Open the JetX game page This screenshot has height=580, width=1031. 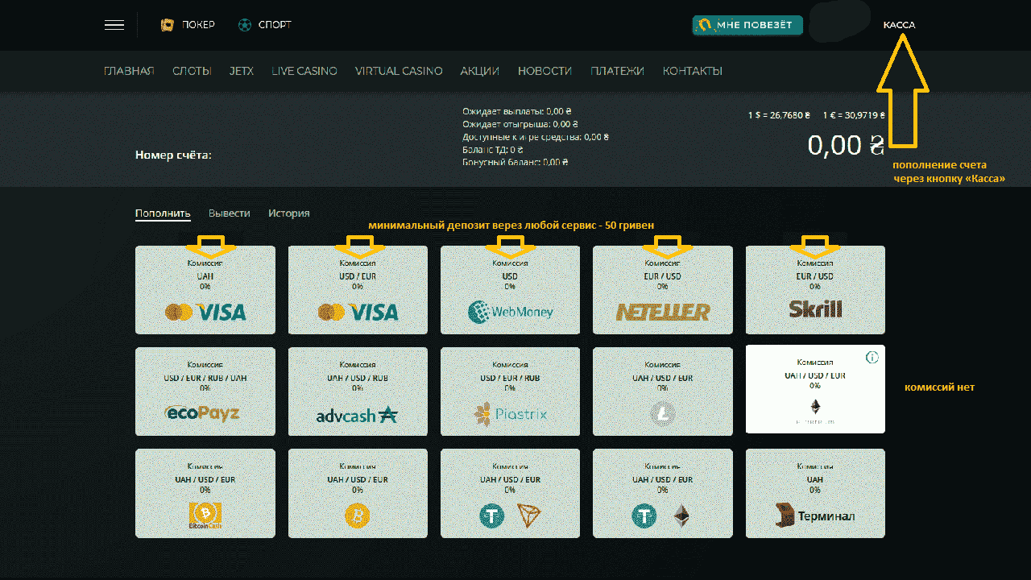click(242, 71)
